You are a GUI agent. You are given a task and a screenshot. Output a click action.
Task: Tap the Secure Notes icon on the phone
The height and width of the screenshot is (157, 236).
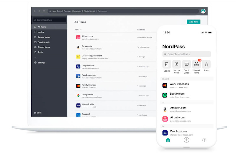(176, 64)
